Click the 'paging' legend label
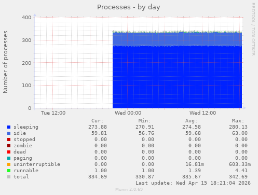 coord(23,158)
